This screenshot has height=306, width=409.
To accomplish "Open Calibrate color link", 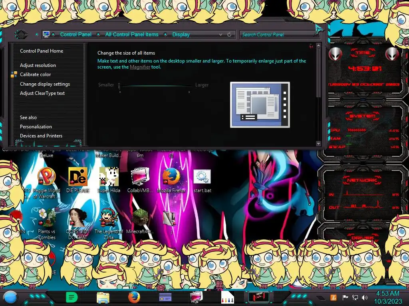I will tap(35, 75).
